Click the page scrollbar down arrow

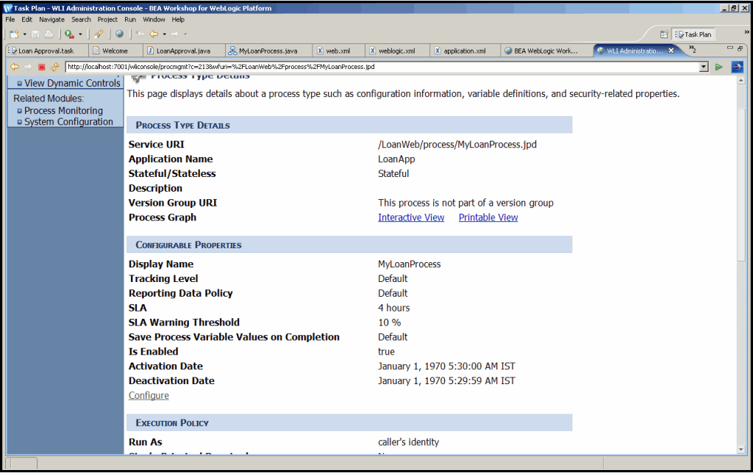(x=741, y=449)
